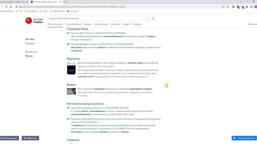This screenshot has height=144, width=257.
Task: Click the magnifier search icon
Action: [x=153, y=18]
